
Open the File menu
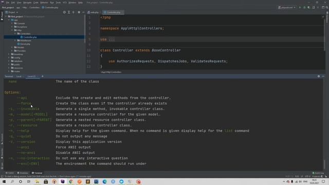[8, 3]
